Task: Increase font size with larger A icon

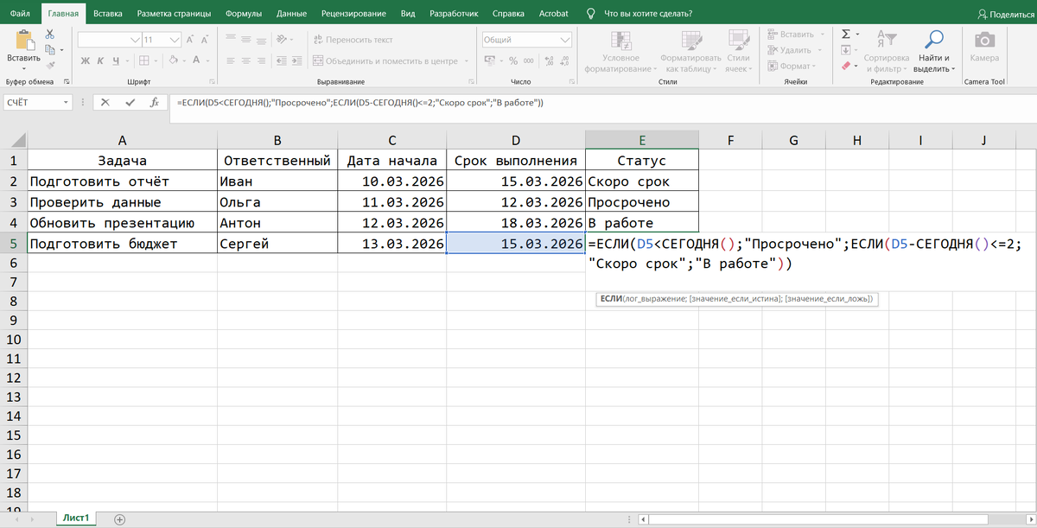Action: pos(190,40)
